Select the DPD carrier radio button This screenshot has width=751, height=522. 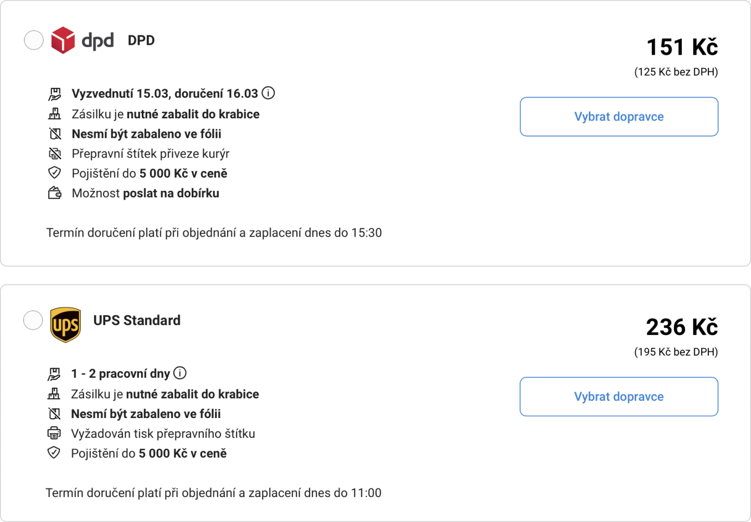coord(34,40)
